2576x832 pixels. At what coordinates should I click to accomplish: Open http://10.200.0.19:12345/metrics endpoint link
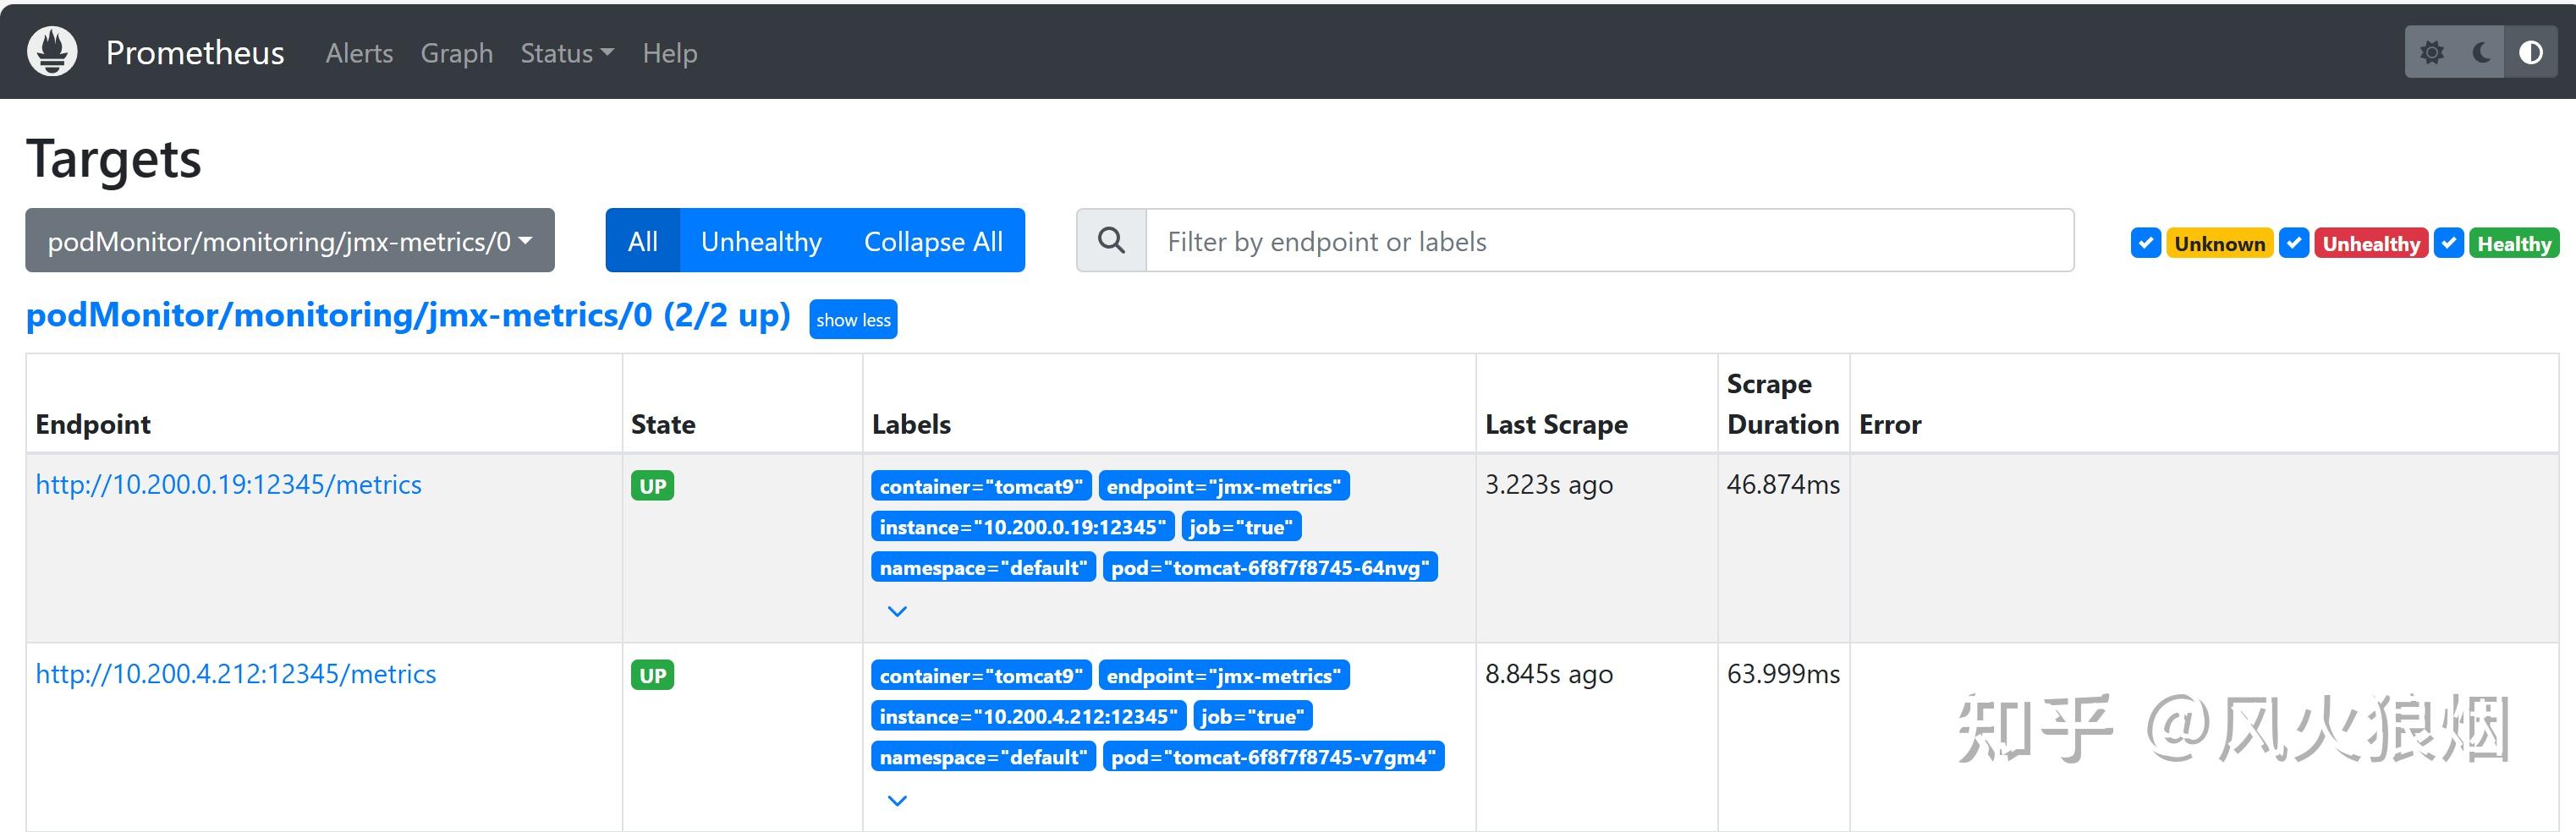click(x=228, y=485)
